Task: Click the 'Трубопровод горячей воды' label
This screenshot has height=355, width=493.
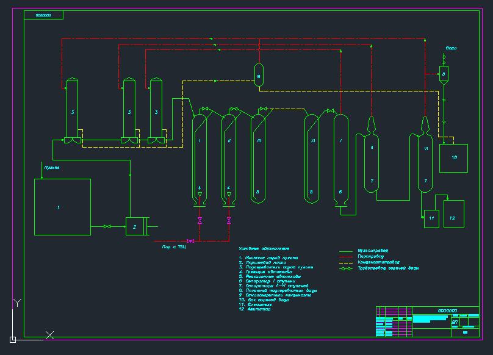Action: click(388, 268)
